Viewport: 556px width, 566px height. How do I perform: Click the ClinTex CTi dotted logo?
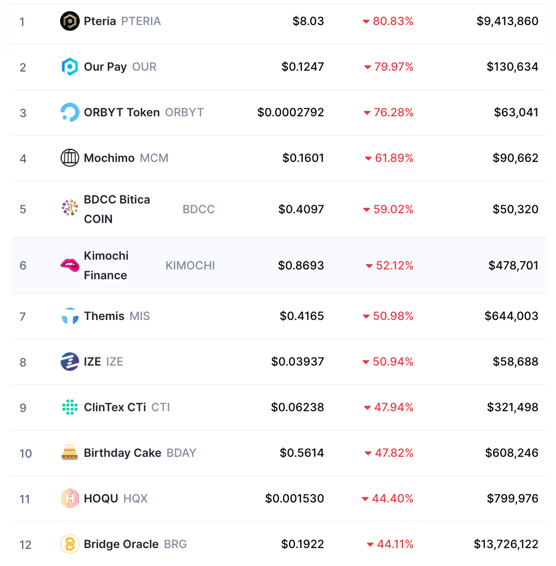point(69,408)
